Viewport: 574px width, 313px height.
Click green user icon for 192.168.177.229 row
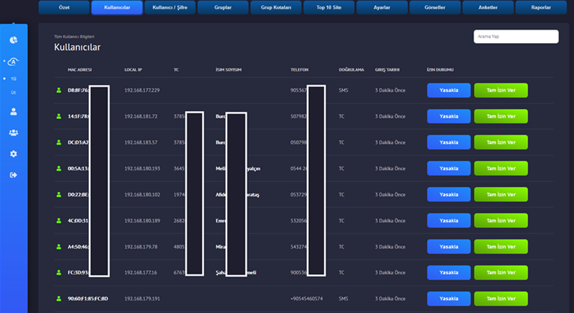point(59,90)
